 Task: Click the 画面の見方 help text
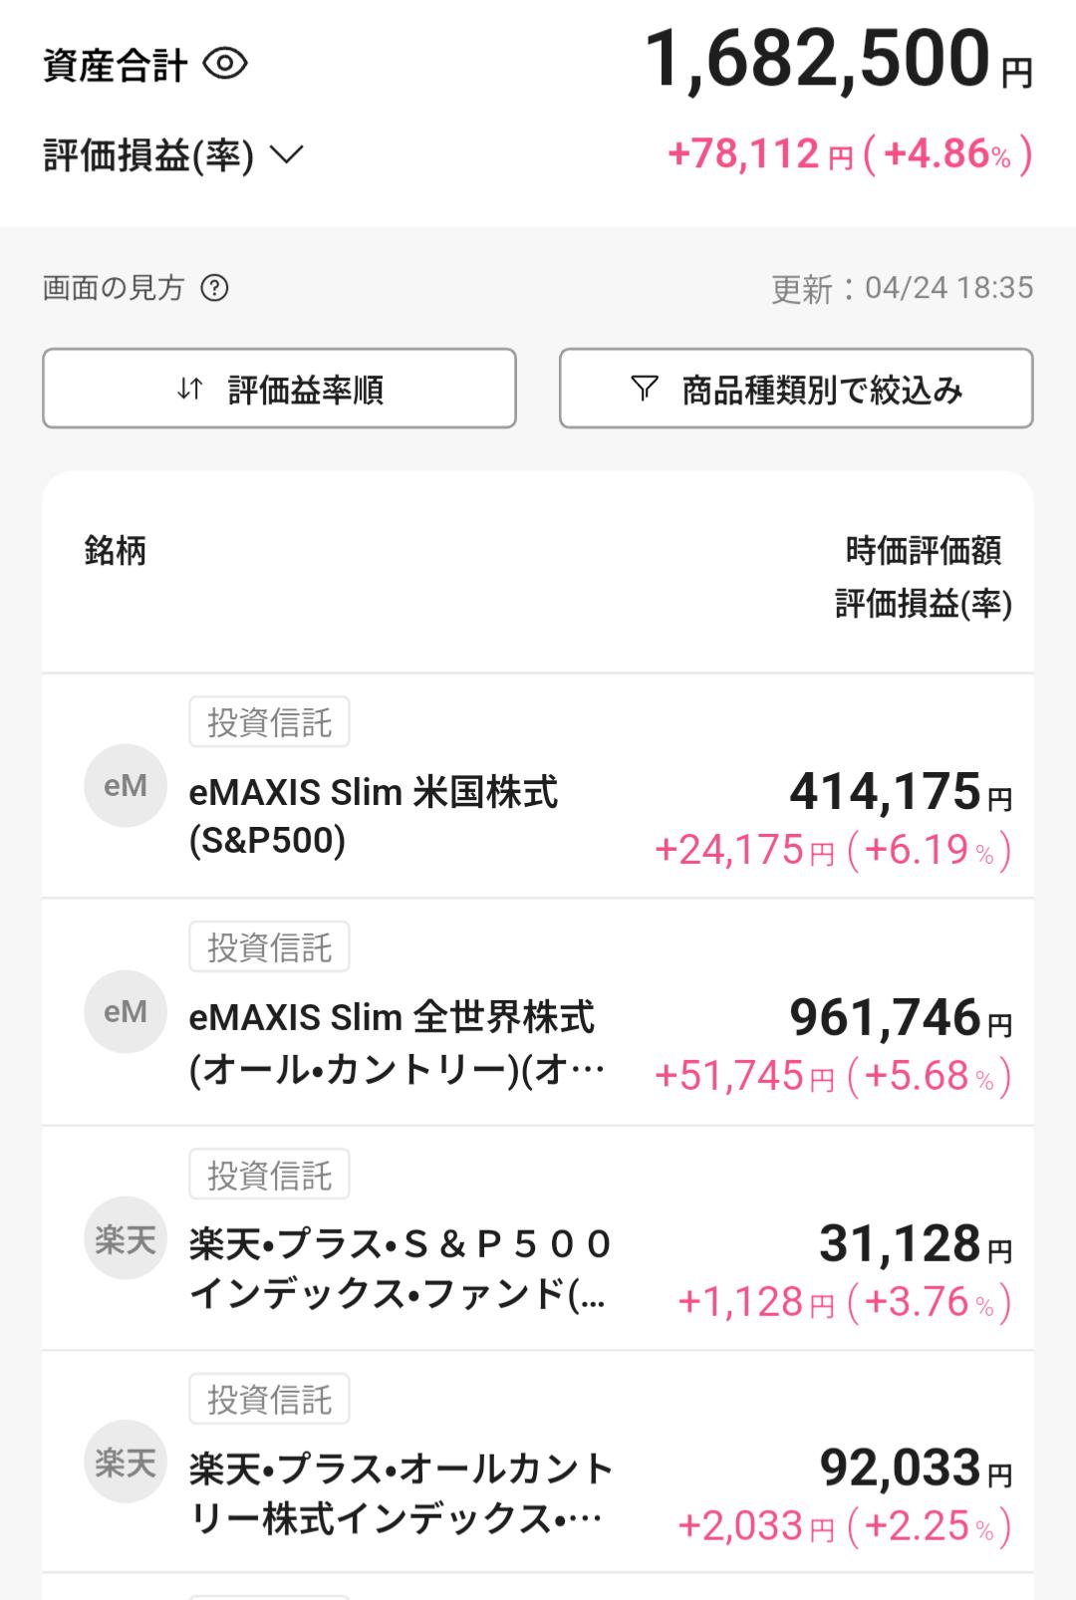(114, 288)
